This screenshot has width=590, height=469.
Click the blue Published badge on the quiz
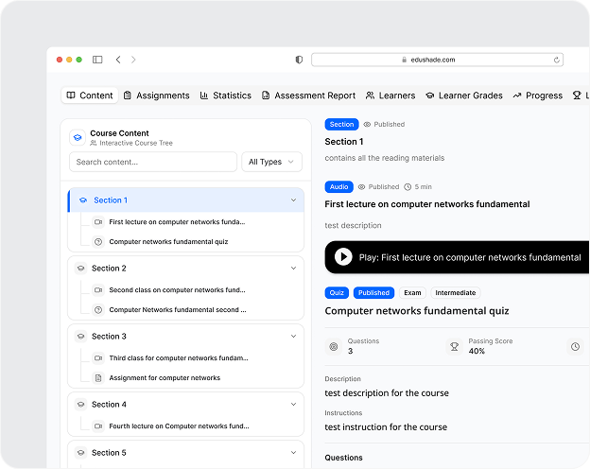tap(373, 293)
